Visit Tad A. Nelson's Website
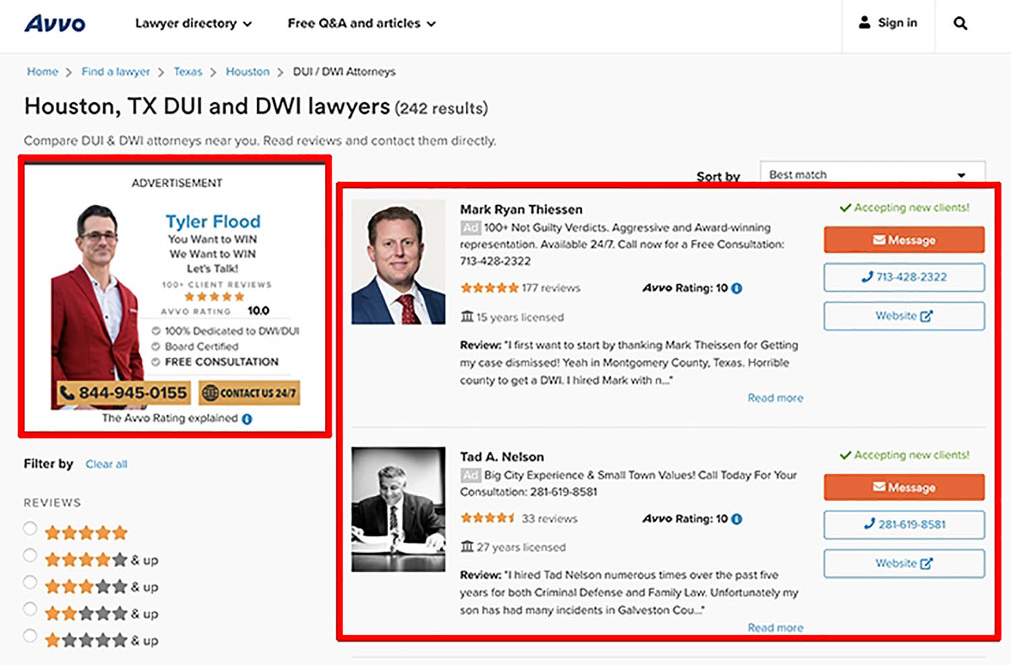Screen dimensions: 1011x665 click(x=904, y=563)
